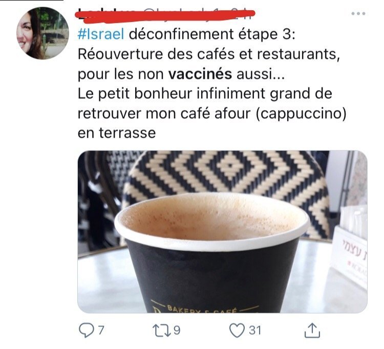This screenshot has width=384, height=349.
Task: Open the share sheet via upload arrow icon
Action: point(312,331)
